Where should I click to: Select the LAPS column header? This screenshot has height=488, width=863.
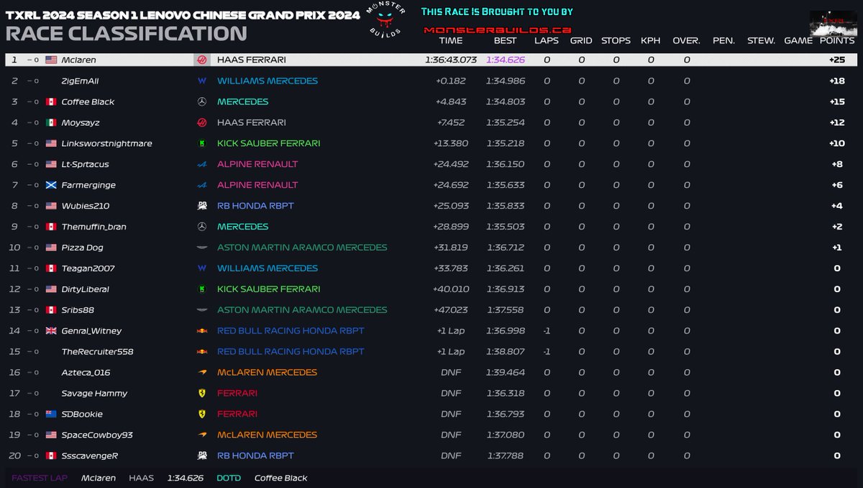tap(547, 41)
